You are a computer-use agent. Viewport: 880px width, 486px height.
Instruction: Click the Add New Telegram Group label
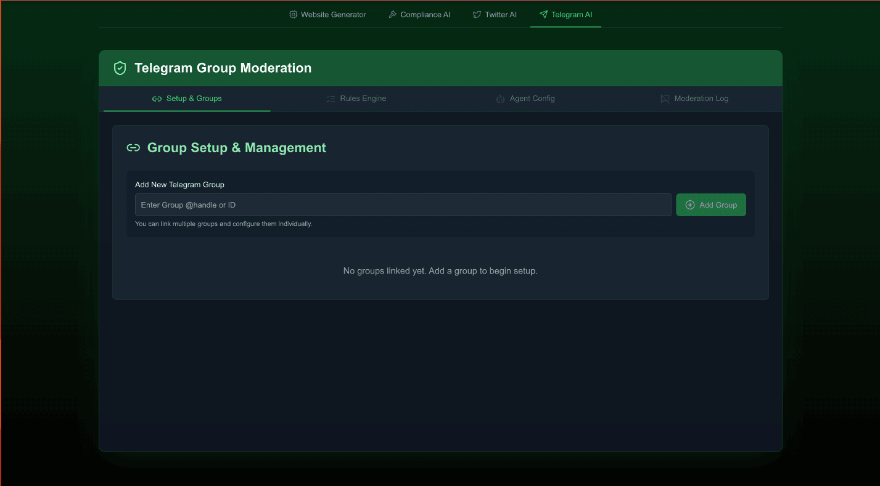pyautogui.click(x=179, y=185)
